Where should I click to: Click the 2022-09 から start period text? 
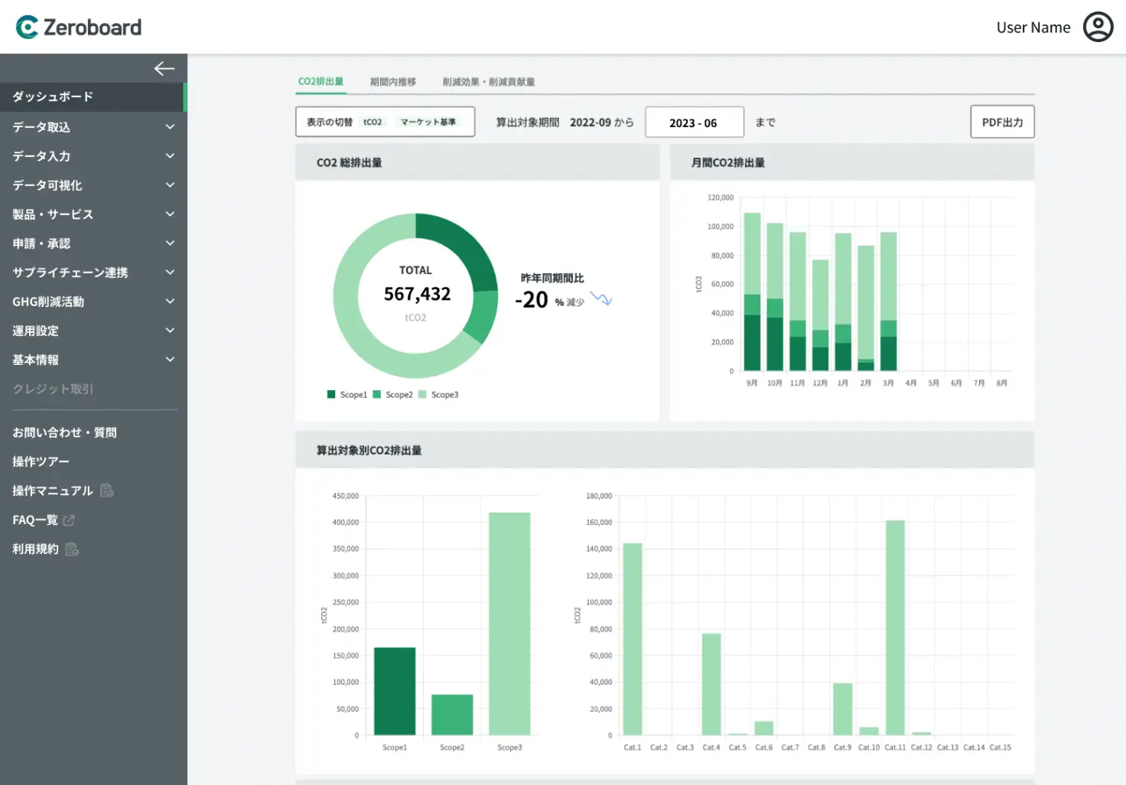click(x=602, y=122)
